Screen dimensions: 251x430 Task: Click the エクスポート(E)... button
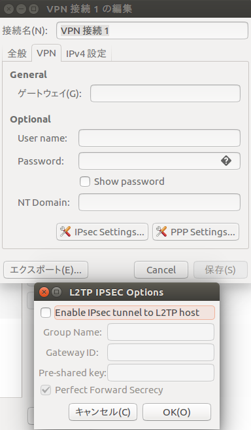(46, 270)
